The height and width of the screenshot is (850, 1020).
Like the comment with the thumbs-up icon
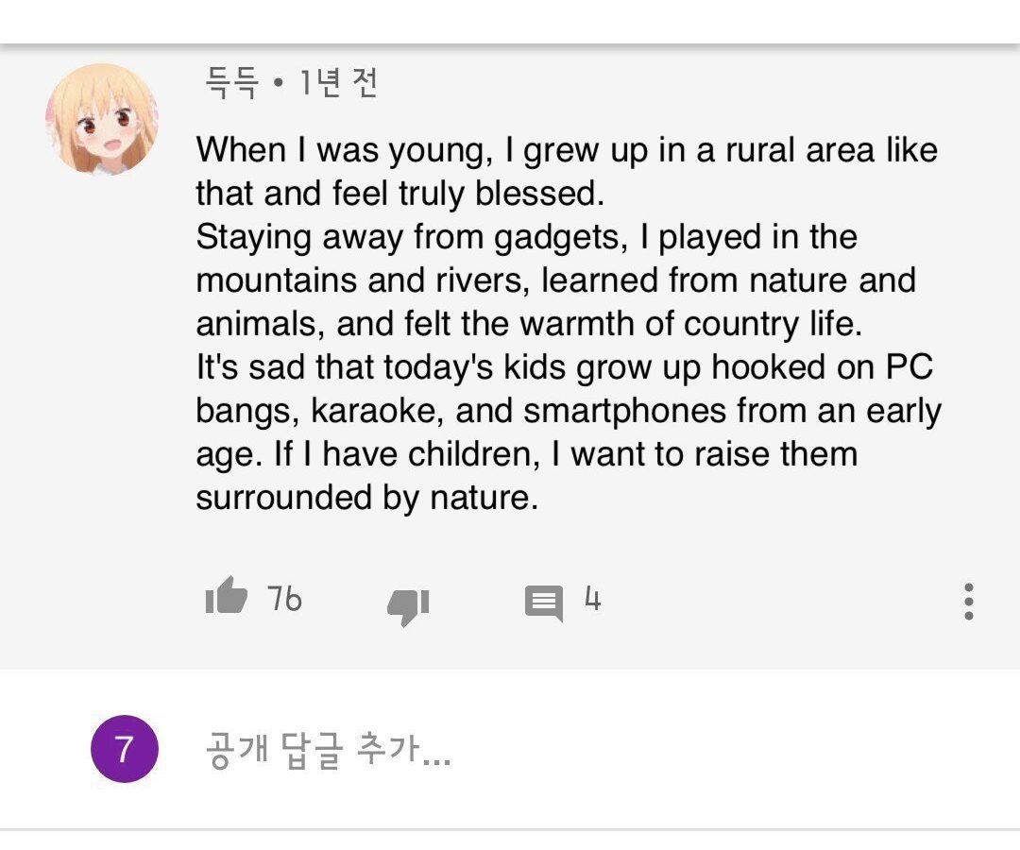[x=226, y=598]
